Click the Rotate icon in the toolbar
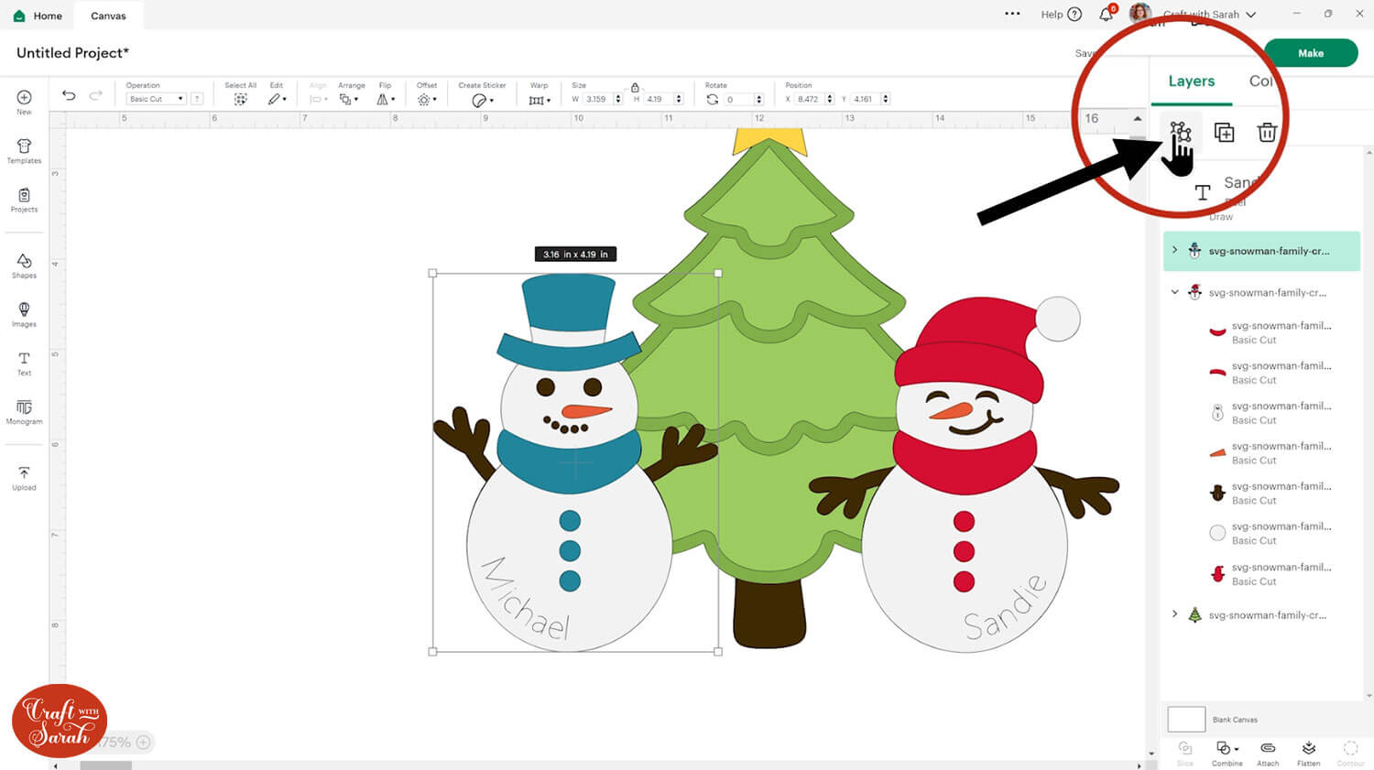 712,99
